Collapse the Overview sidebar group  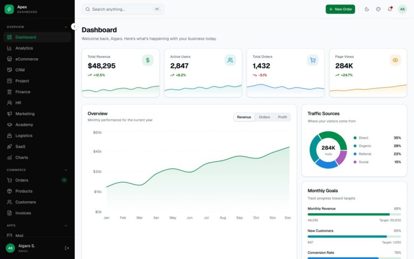[66, 27]
